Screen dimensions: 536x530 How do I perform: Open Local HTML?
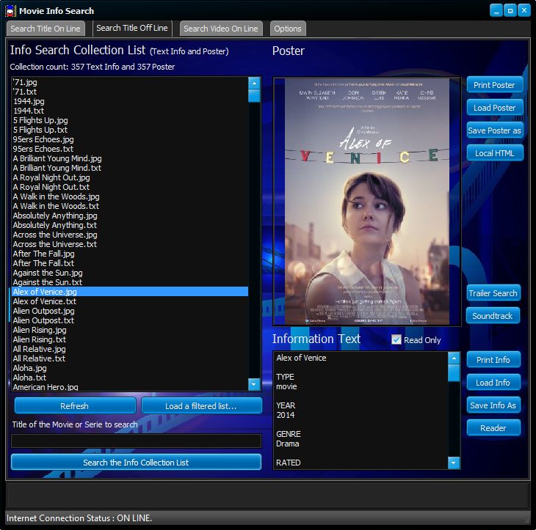[494, 153]
